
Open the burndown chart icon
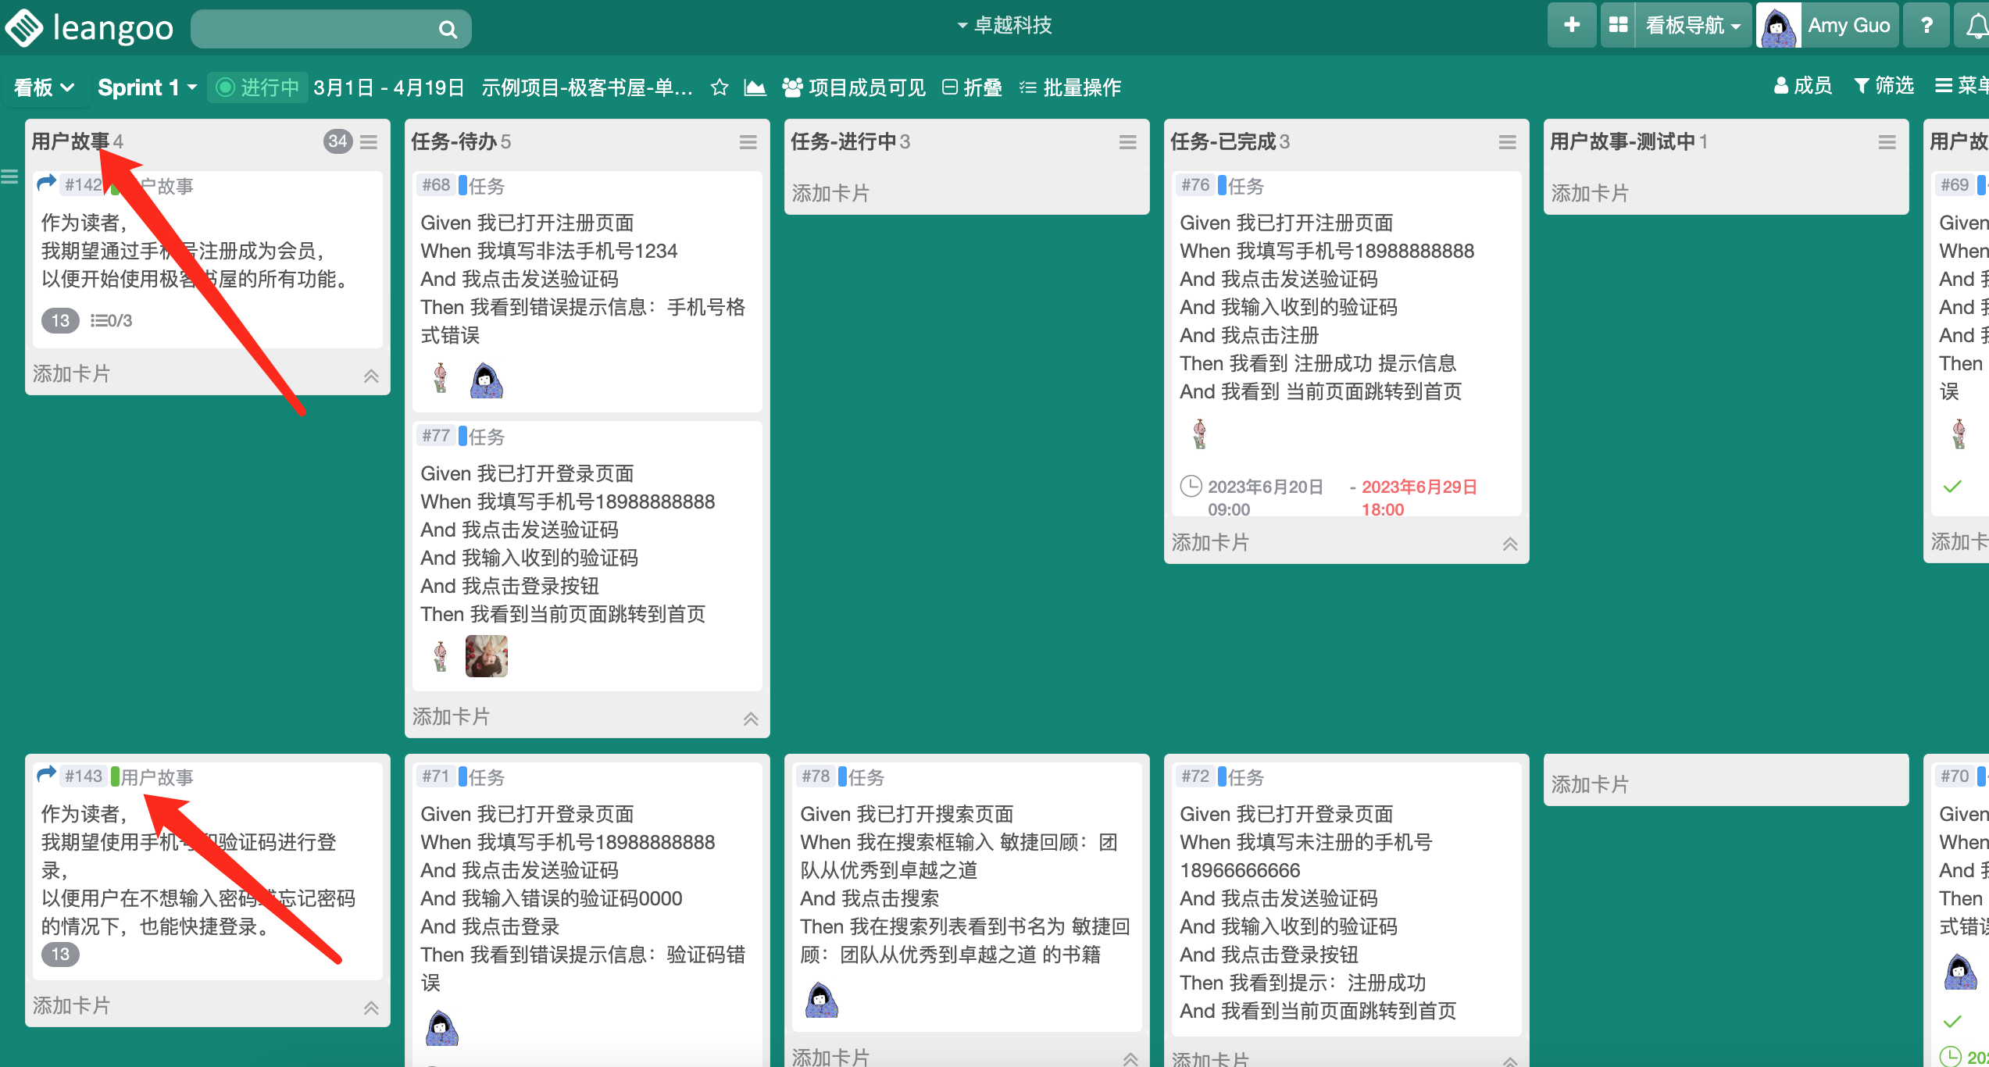(x=755, y=87)
